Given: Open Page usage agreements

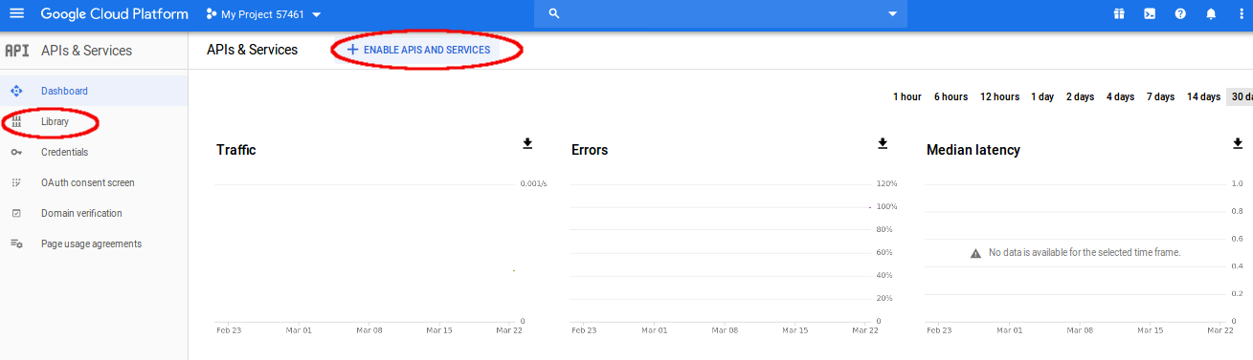Looking at the screenshot, I should [x=94, y=244].
